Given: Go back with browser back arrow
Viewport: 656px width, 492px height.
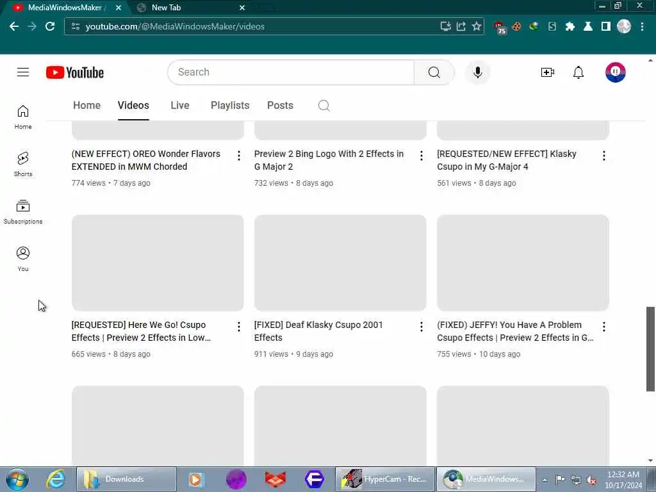Looking at the screenshot, I should point(14,26).
